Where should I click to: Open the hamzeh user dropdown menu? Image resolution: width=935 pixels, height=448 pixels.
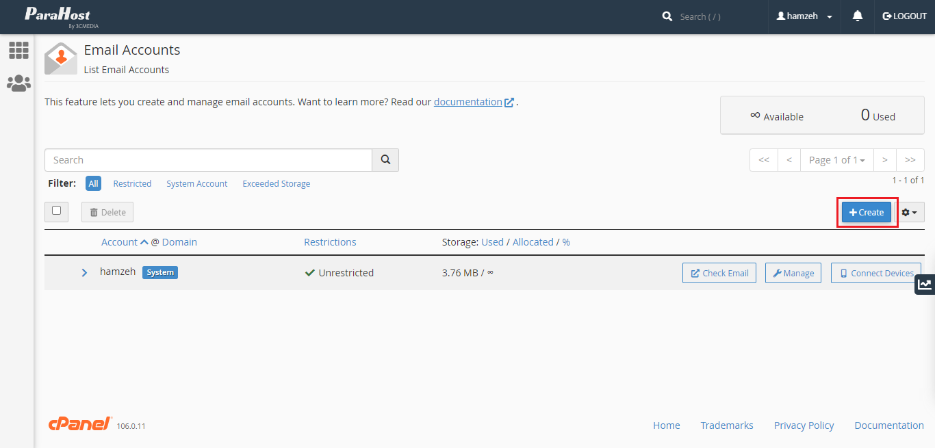coord(804,16)
